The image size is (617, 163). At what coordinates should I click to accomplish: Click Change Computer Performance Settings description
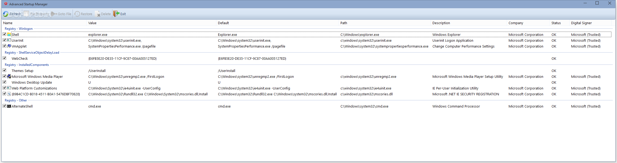tap(463, 46)
